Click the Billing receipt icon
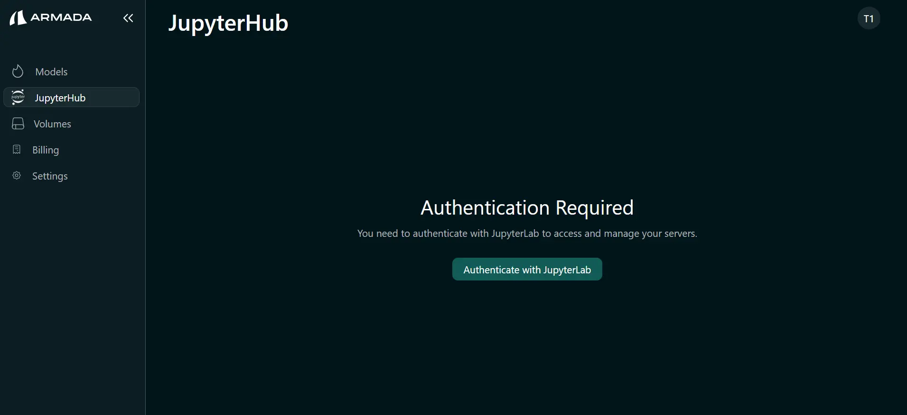 tap(17, 150)
